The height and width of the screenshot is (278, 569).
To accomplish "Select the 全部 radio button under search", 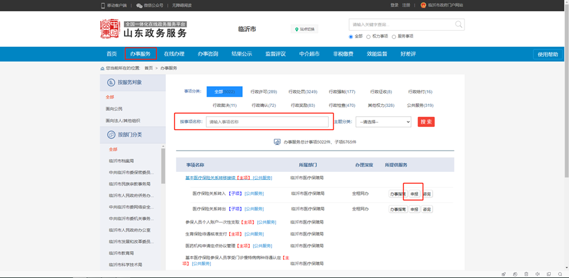I will point(351,37).
